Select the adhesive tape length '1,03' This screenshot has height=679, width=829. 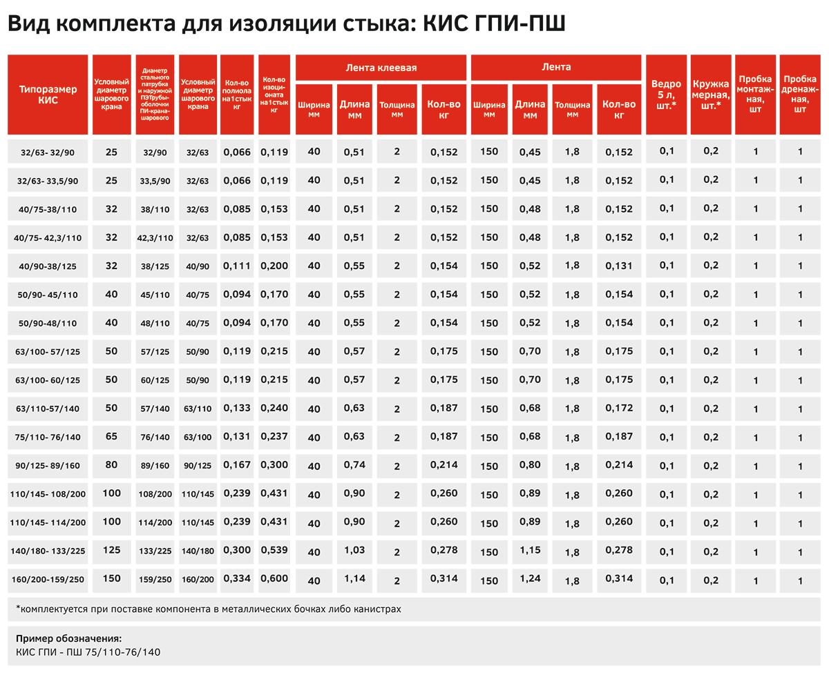point(354,550)
